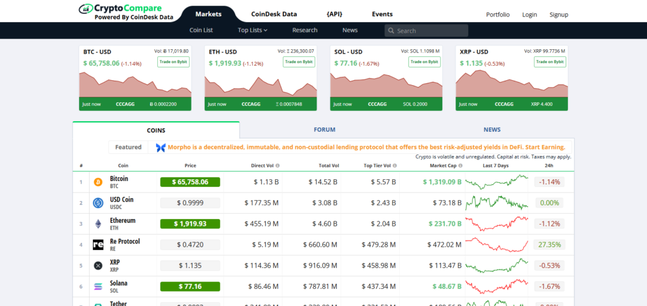The width and height of the screenshot is (647, 306).
Task: Click the Featured label
Action: (128, 147)
